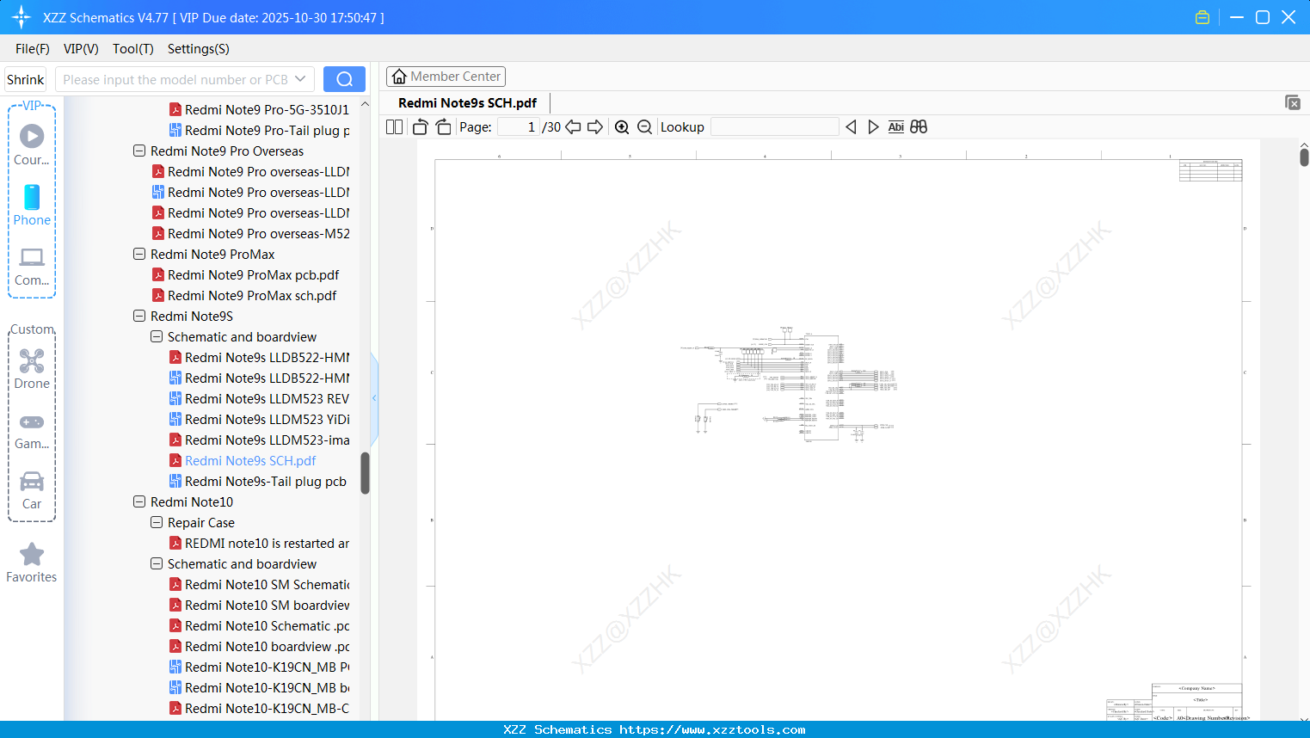Open the Settings(S) menu

click(x=199, y=49)
